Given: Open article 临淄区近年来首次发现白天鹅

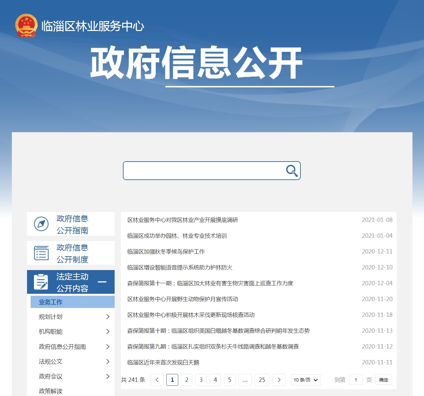Looking at the screenshot, I should (164, 362).
